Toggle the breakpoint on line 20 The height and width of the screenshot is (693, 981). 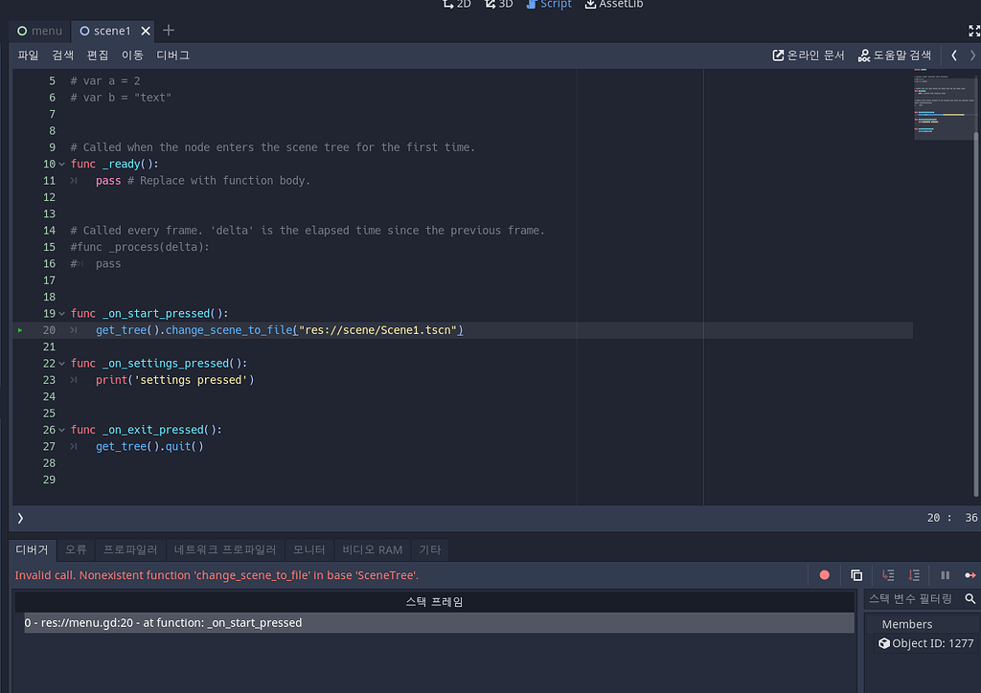[20, 329]
